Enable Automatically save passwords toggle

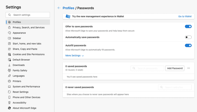(x=188, y=37)
